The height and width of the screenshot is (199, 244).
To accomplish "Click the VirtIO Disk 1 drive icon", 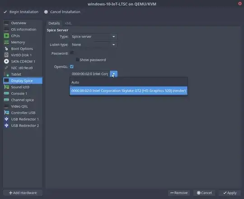I will click(6, 55).
